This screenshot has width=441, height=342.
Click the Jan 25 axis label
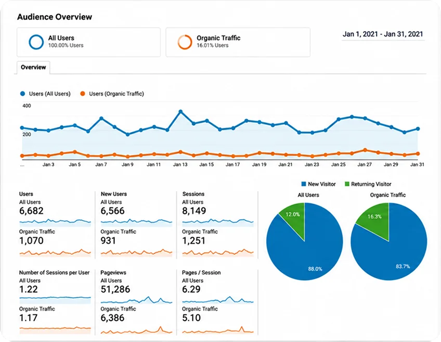click(x=338, y=164)
